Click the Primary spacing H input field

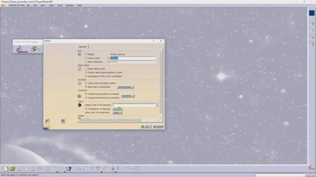tap(133, 58)
